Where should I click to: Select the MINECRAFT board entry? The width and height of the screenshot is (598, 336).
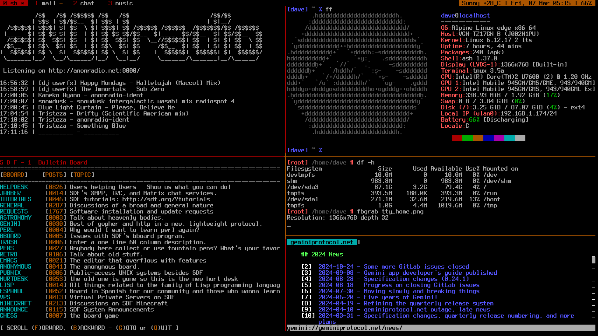[16, 303]
